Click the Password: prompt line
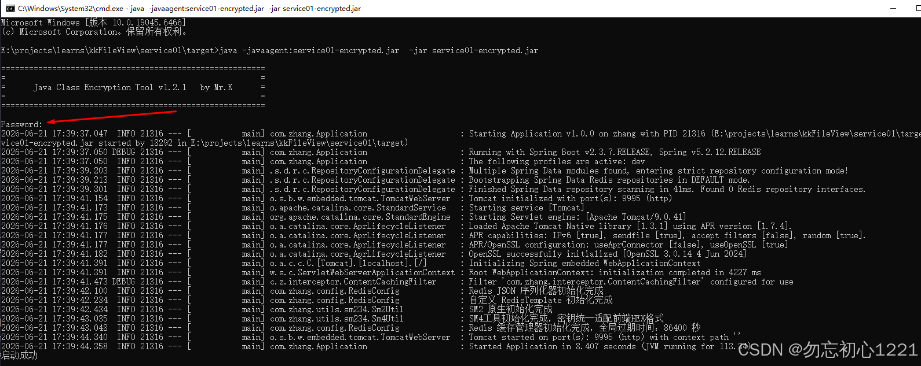 pos(21,124)
